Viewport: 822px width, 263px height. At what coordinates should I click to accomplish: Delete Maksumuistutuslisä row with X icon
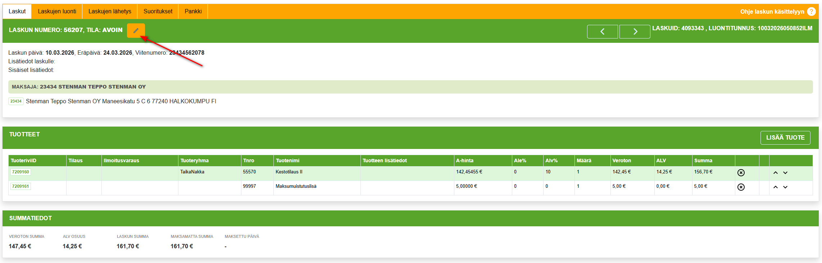tap(741, 187)
